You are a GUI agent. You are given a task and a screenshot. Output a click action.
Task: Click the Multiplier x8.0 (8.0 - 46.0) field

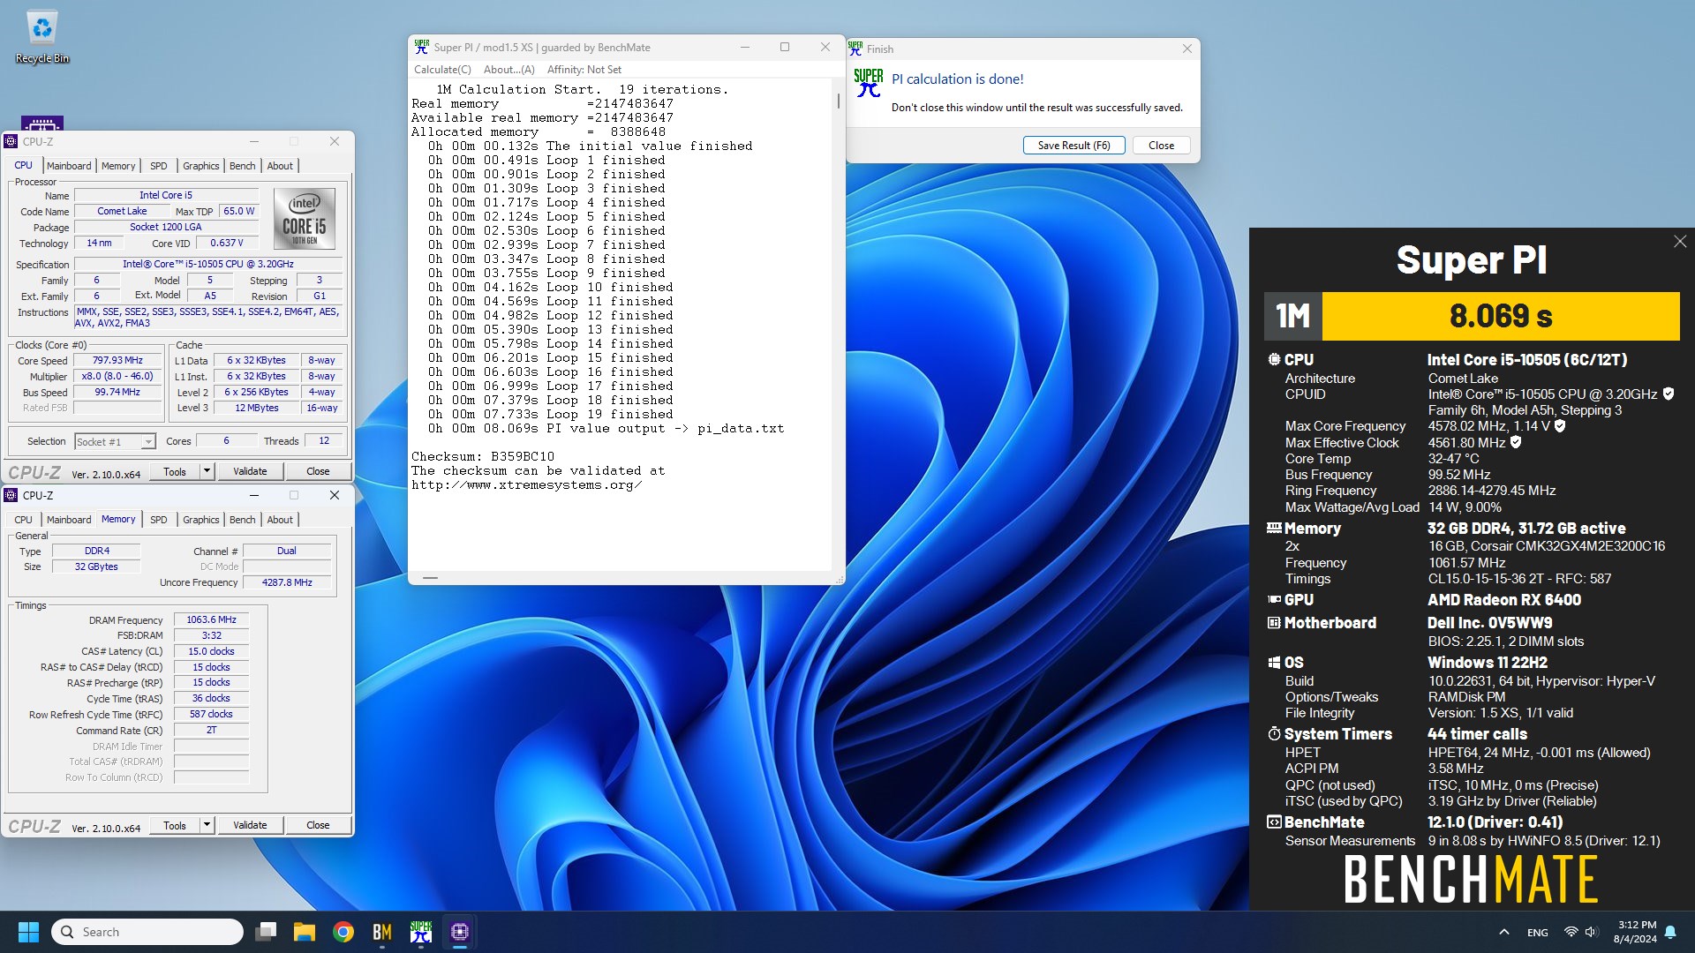(x=117, y=376)
